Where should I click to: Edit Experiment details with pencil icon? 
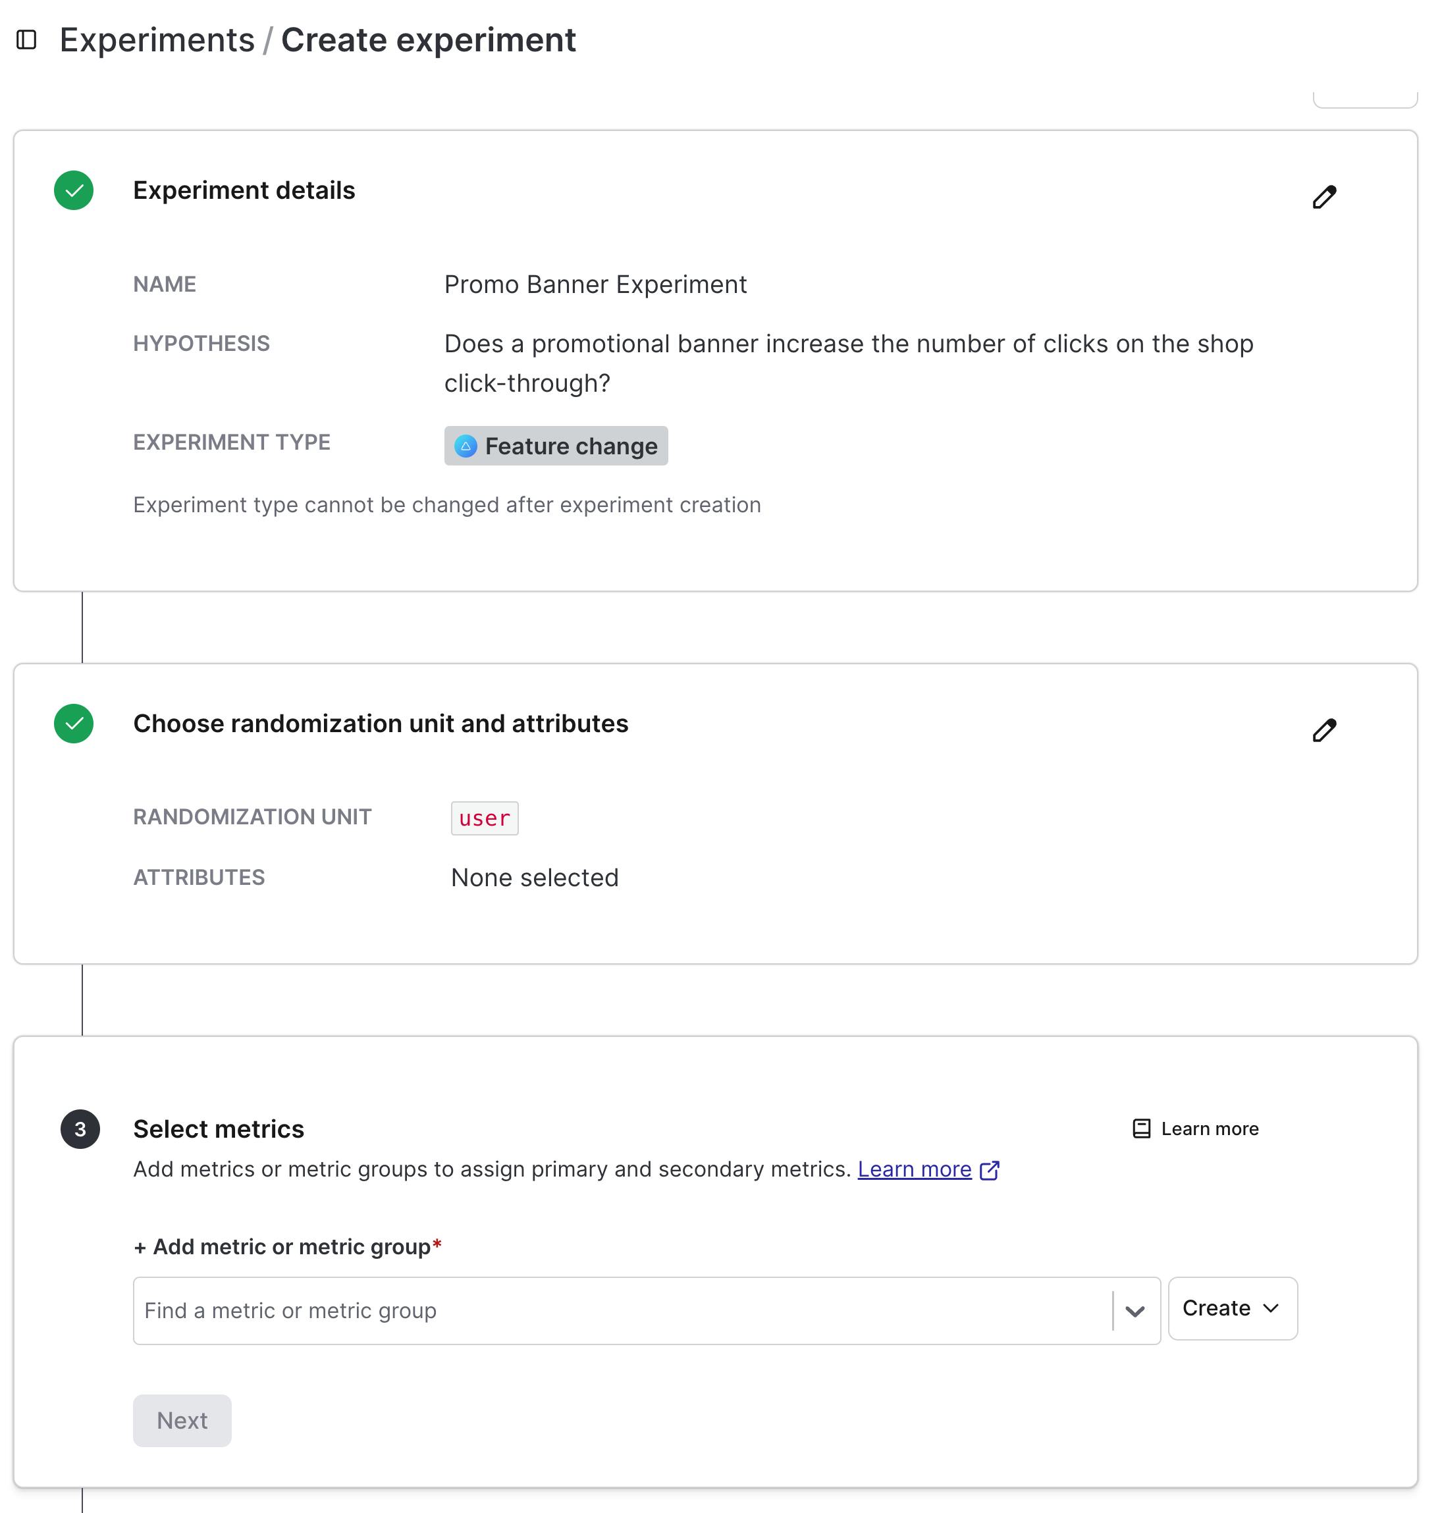tap(1323, 197)
